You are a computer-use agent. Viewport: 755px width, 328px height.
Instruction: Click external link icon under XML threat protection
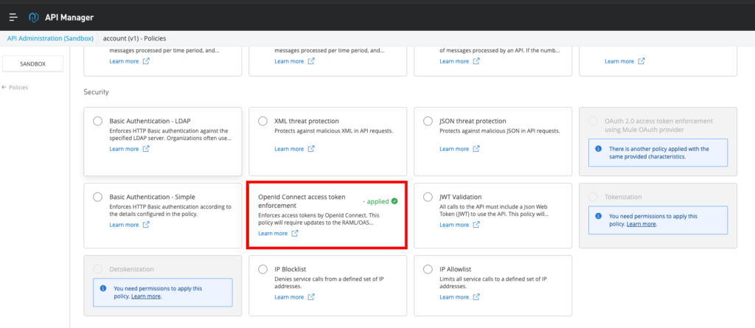click(310, 149)
